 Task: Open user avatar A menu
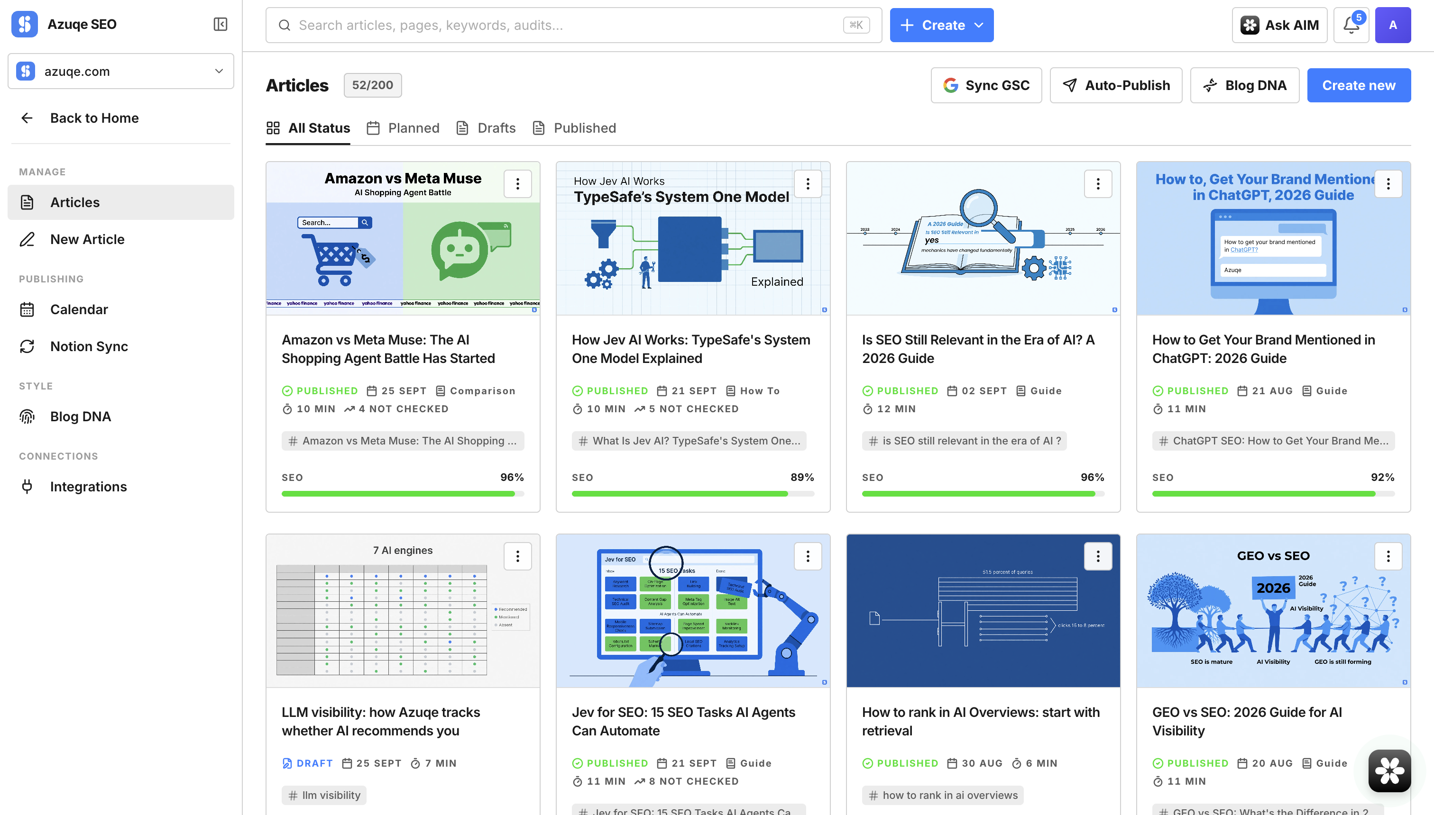(x=1393, y=25)
